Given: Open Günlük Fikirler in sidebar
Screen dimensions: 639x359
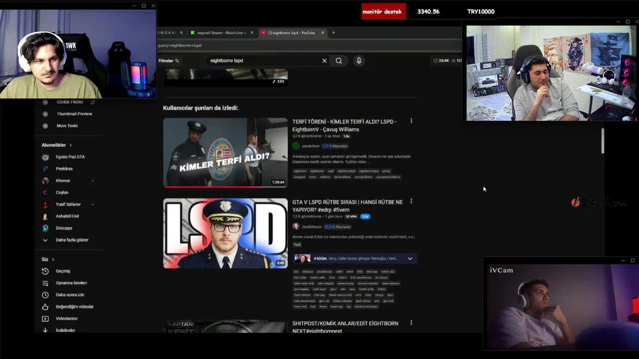Looking at the screenshot, I should click(70, 102).
